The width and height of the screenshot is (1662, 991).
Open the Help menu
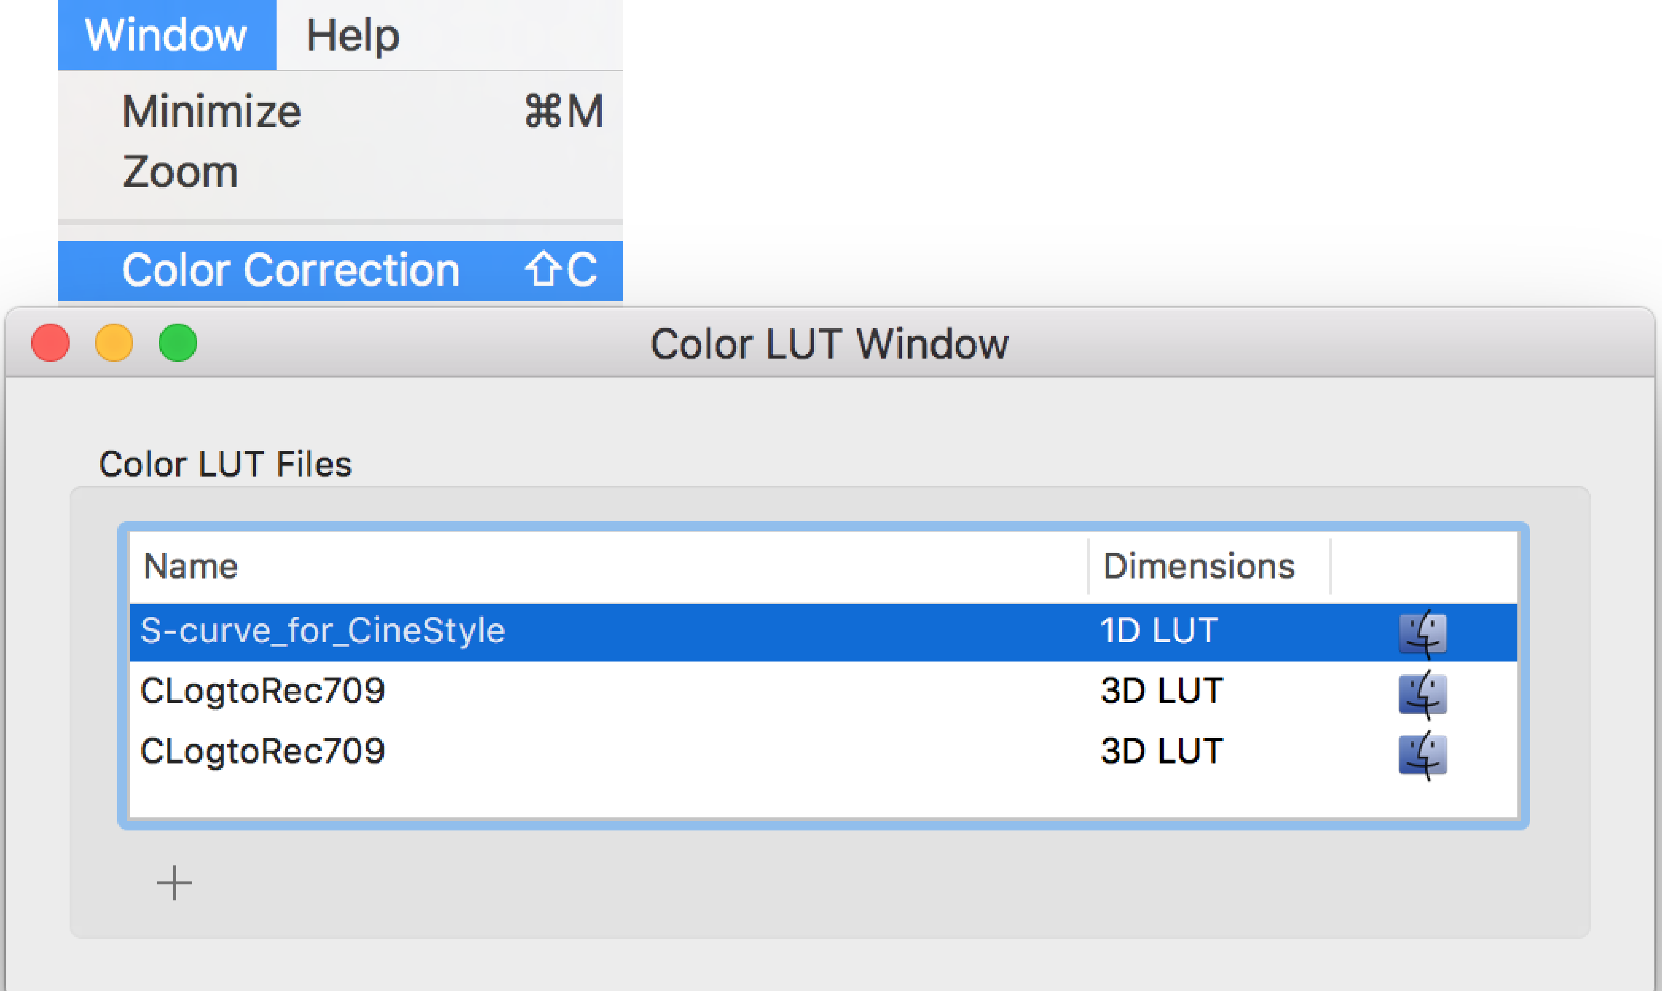point(353,35)
